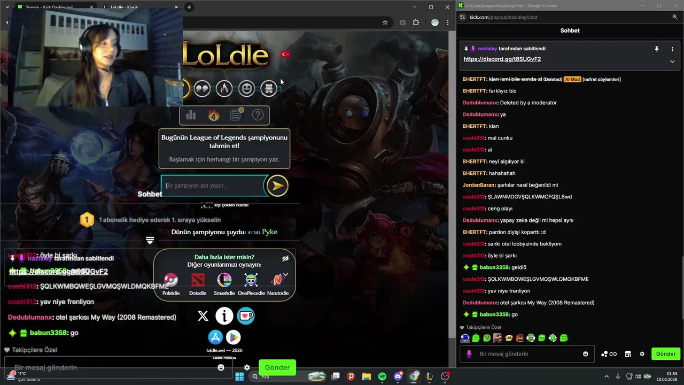This screenshot has height=385, width=684.
Task: Click the AI Mod badge
Action: point(572,79)
